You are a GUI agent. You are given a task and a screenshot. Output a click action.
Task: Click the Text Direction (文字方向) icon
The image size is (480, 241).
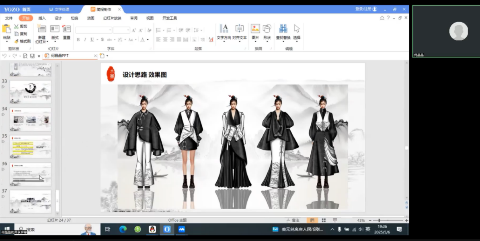pyautogui.click(x=224, y=29)
